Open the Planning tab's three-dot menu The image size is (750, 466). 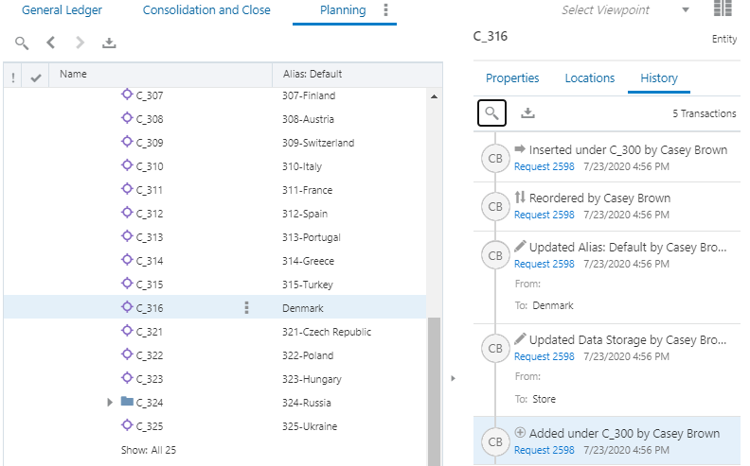tap(385, 10)
